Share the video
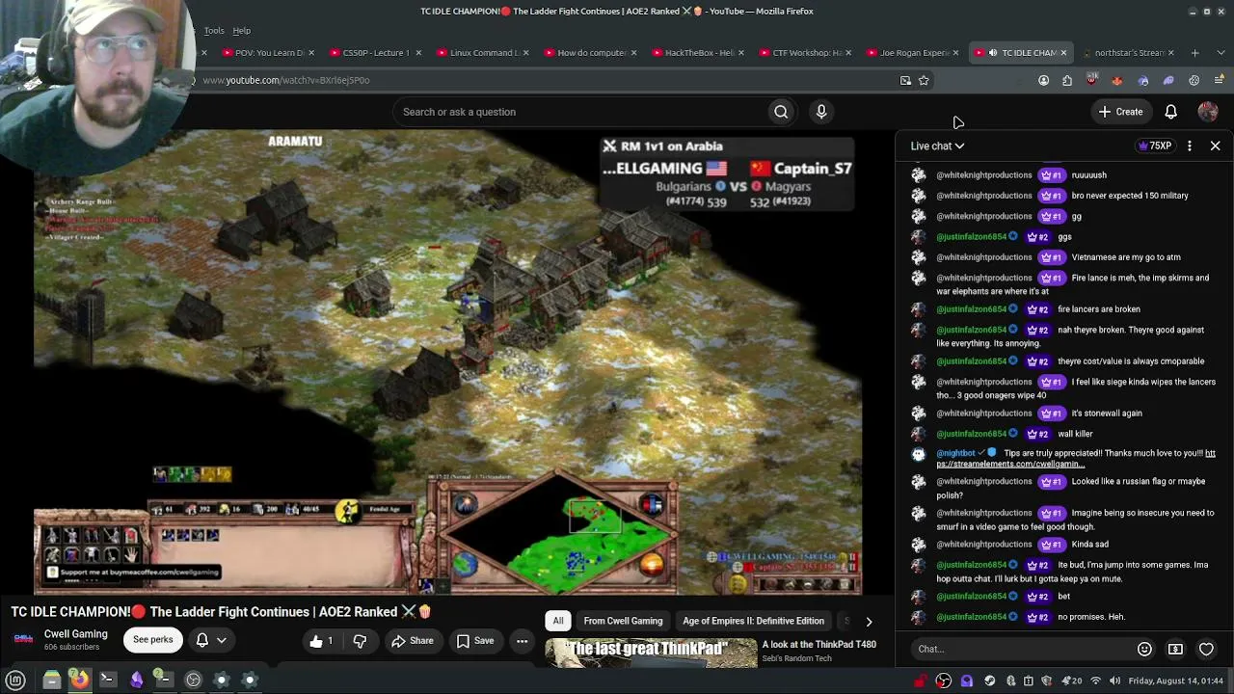 [x=412, y=641]
